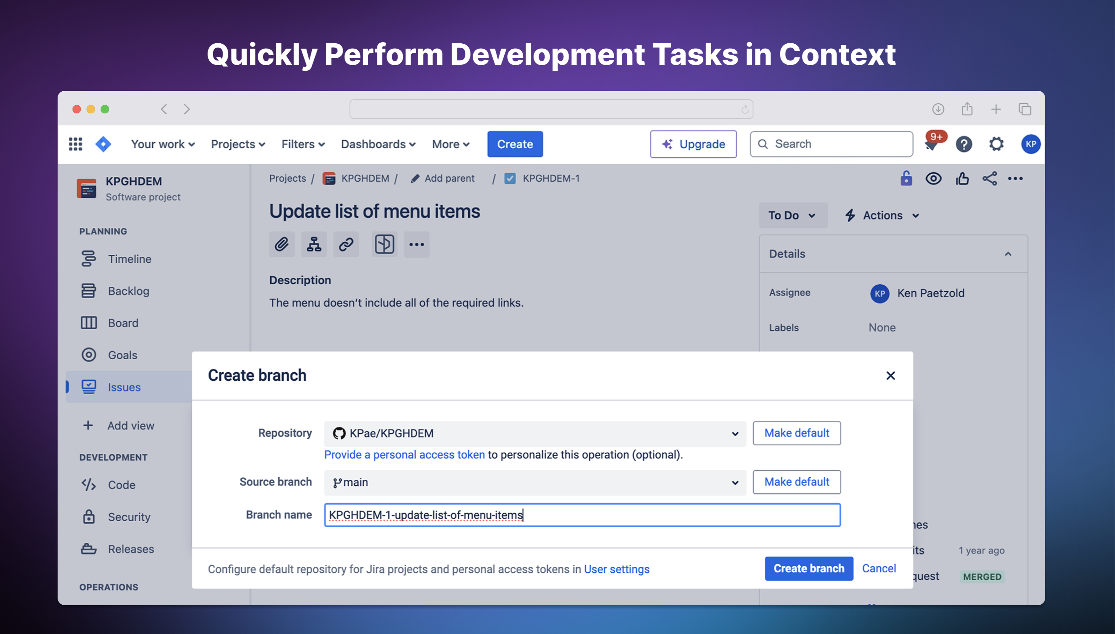Click the Create branch button

pos(809,568)
